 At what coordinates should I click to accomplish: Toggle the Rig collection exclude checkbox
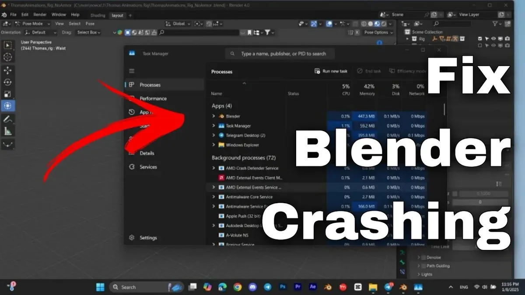point(480,39)
